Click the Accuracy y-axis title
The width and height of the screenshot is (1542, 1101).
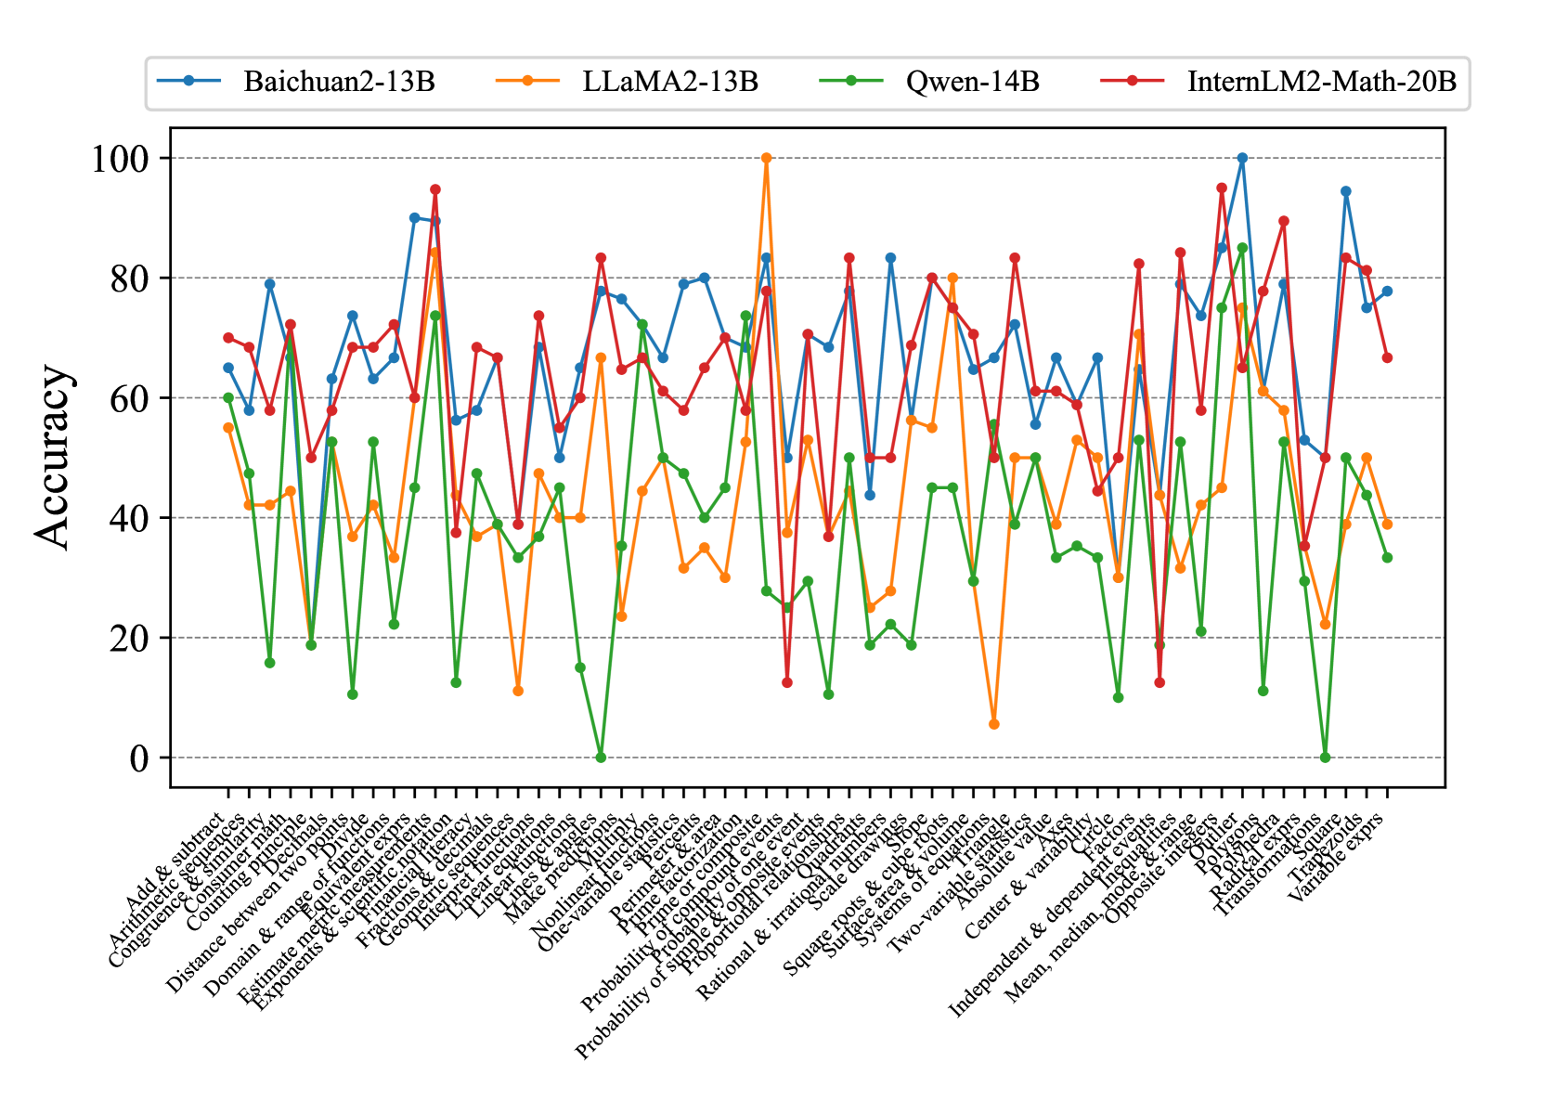(53, 457)
